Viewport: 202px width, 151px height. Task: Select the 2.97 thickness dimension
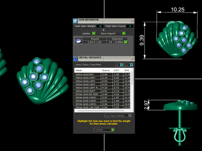146,105
